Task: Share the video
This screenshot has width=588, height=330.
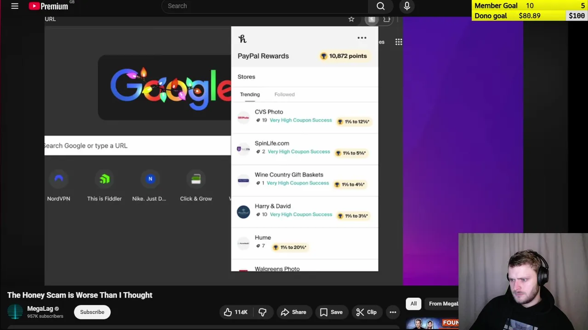Action: 293,312
